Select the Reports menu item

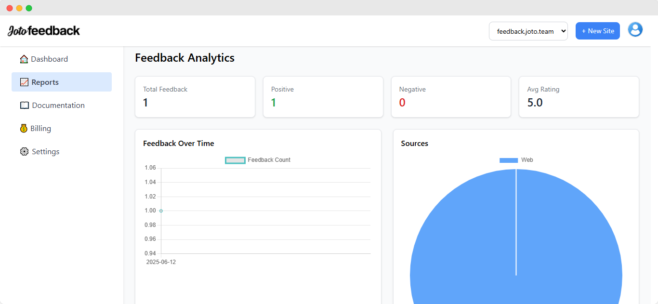62,82
